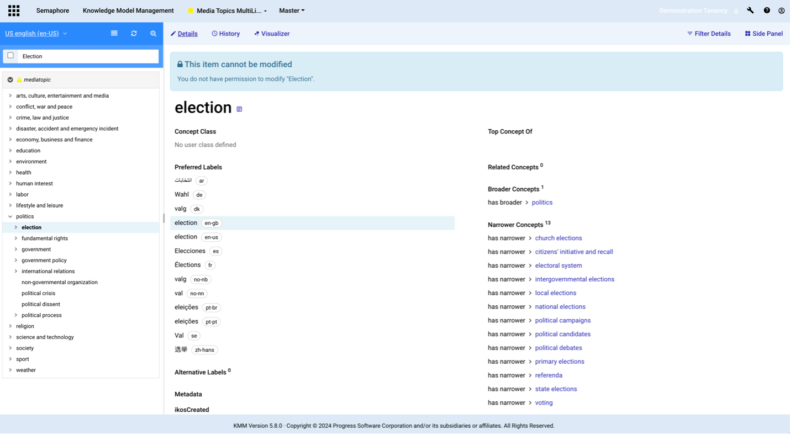This screenshot has height=435, width=790.
Task: Click the notes icon beside election heading
Action: (239, 109)
